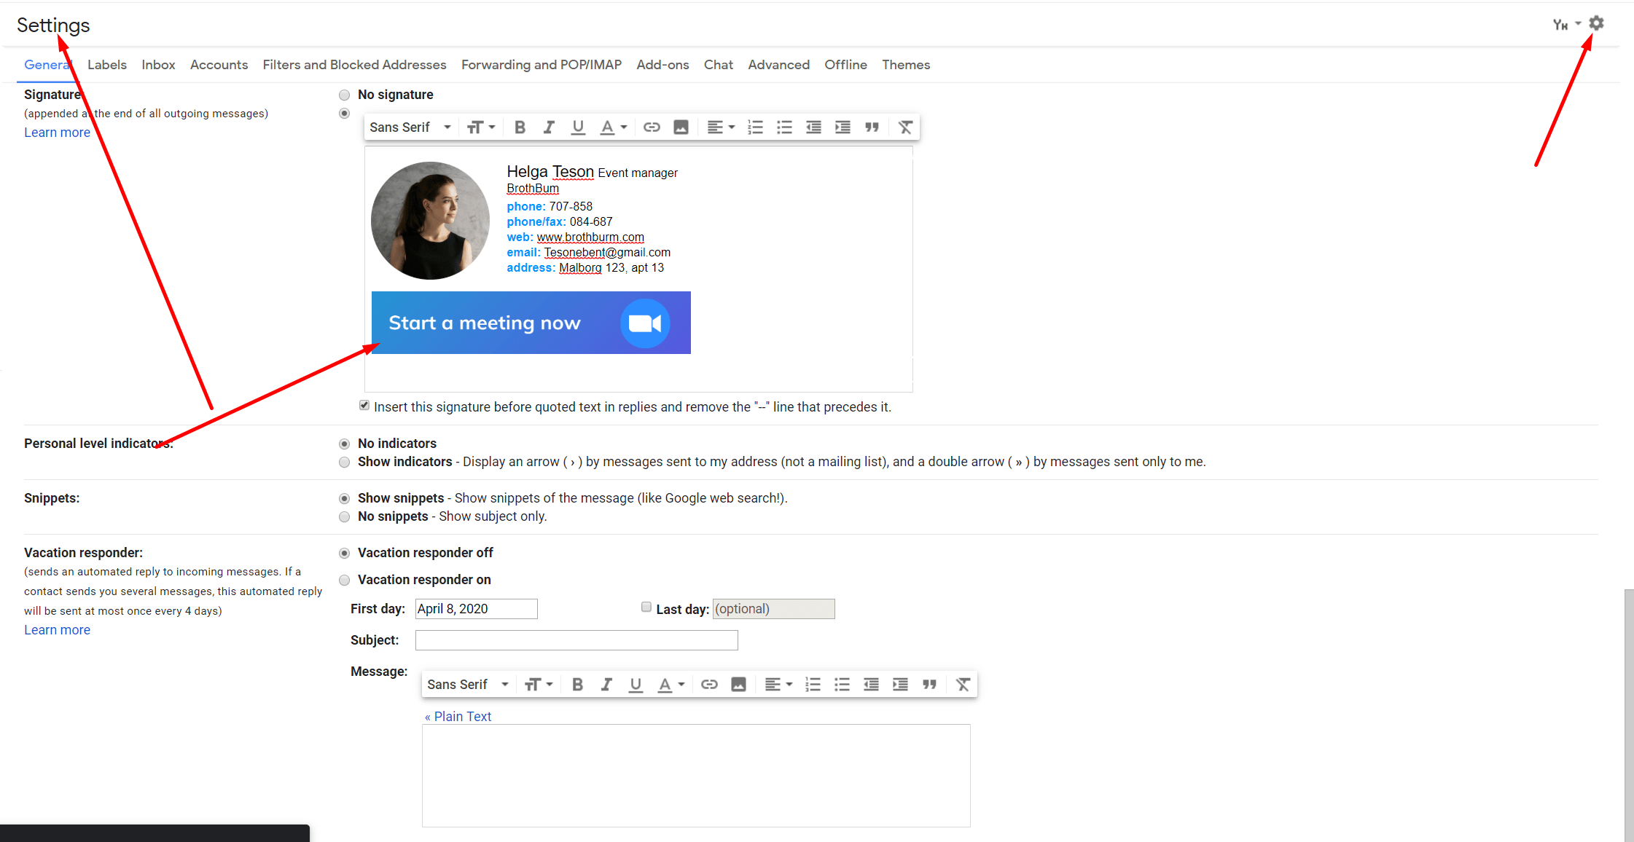Open the Themes settings tab
The height and width of the screenshot is (842, 1634).
[x=905, y=65]
